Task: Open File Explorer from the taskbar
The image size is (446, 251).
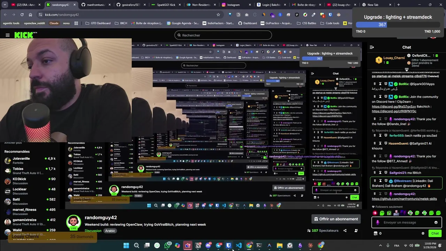Action: click(x=279, y=245)
